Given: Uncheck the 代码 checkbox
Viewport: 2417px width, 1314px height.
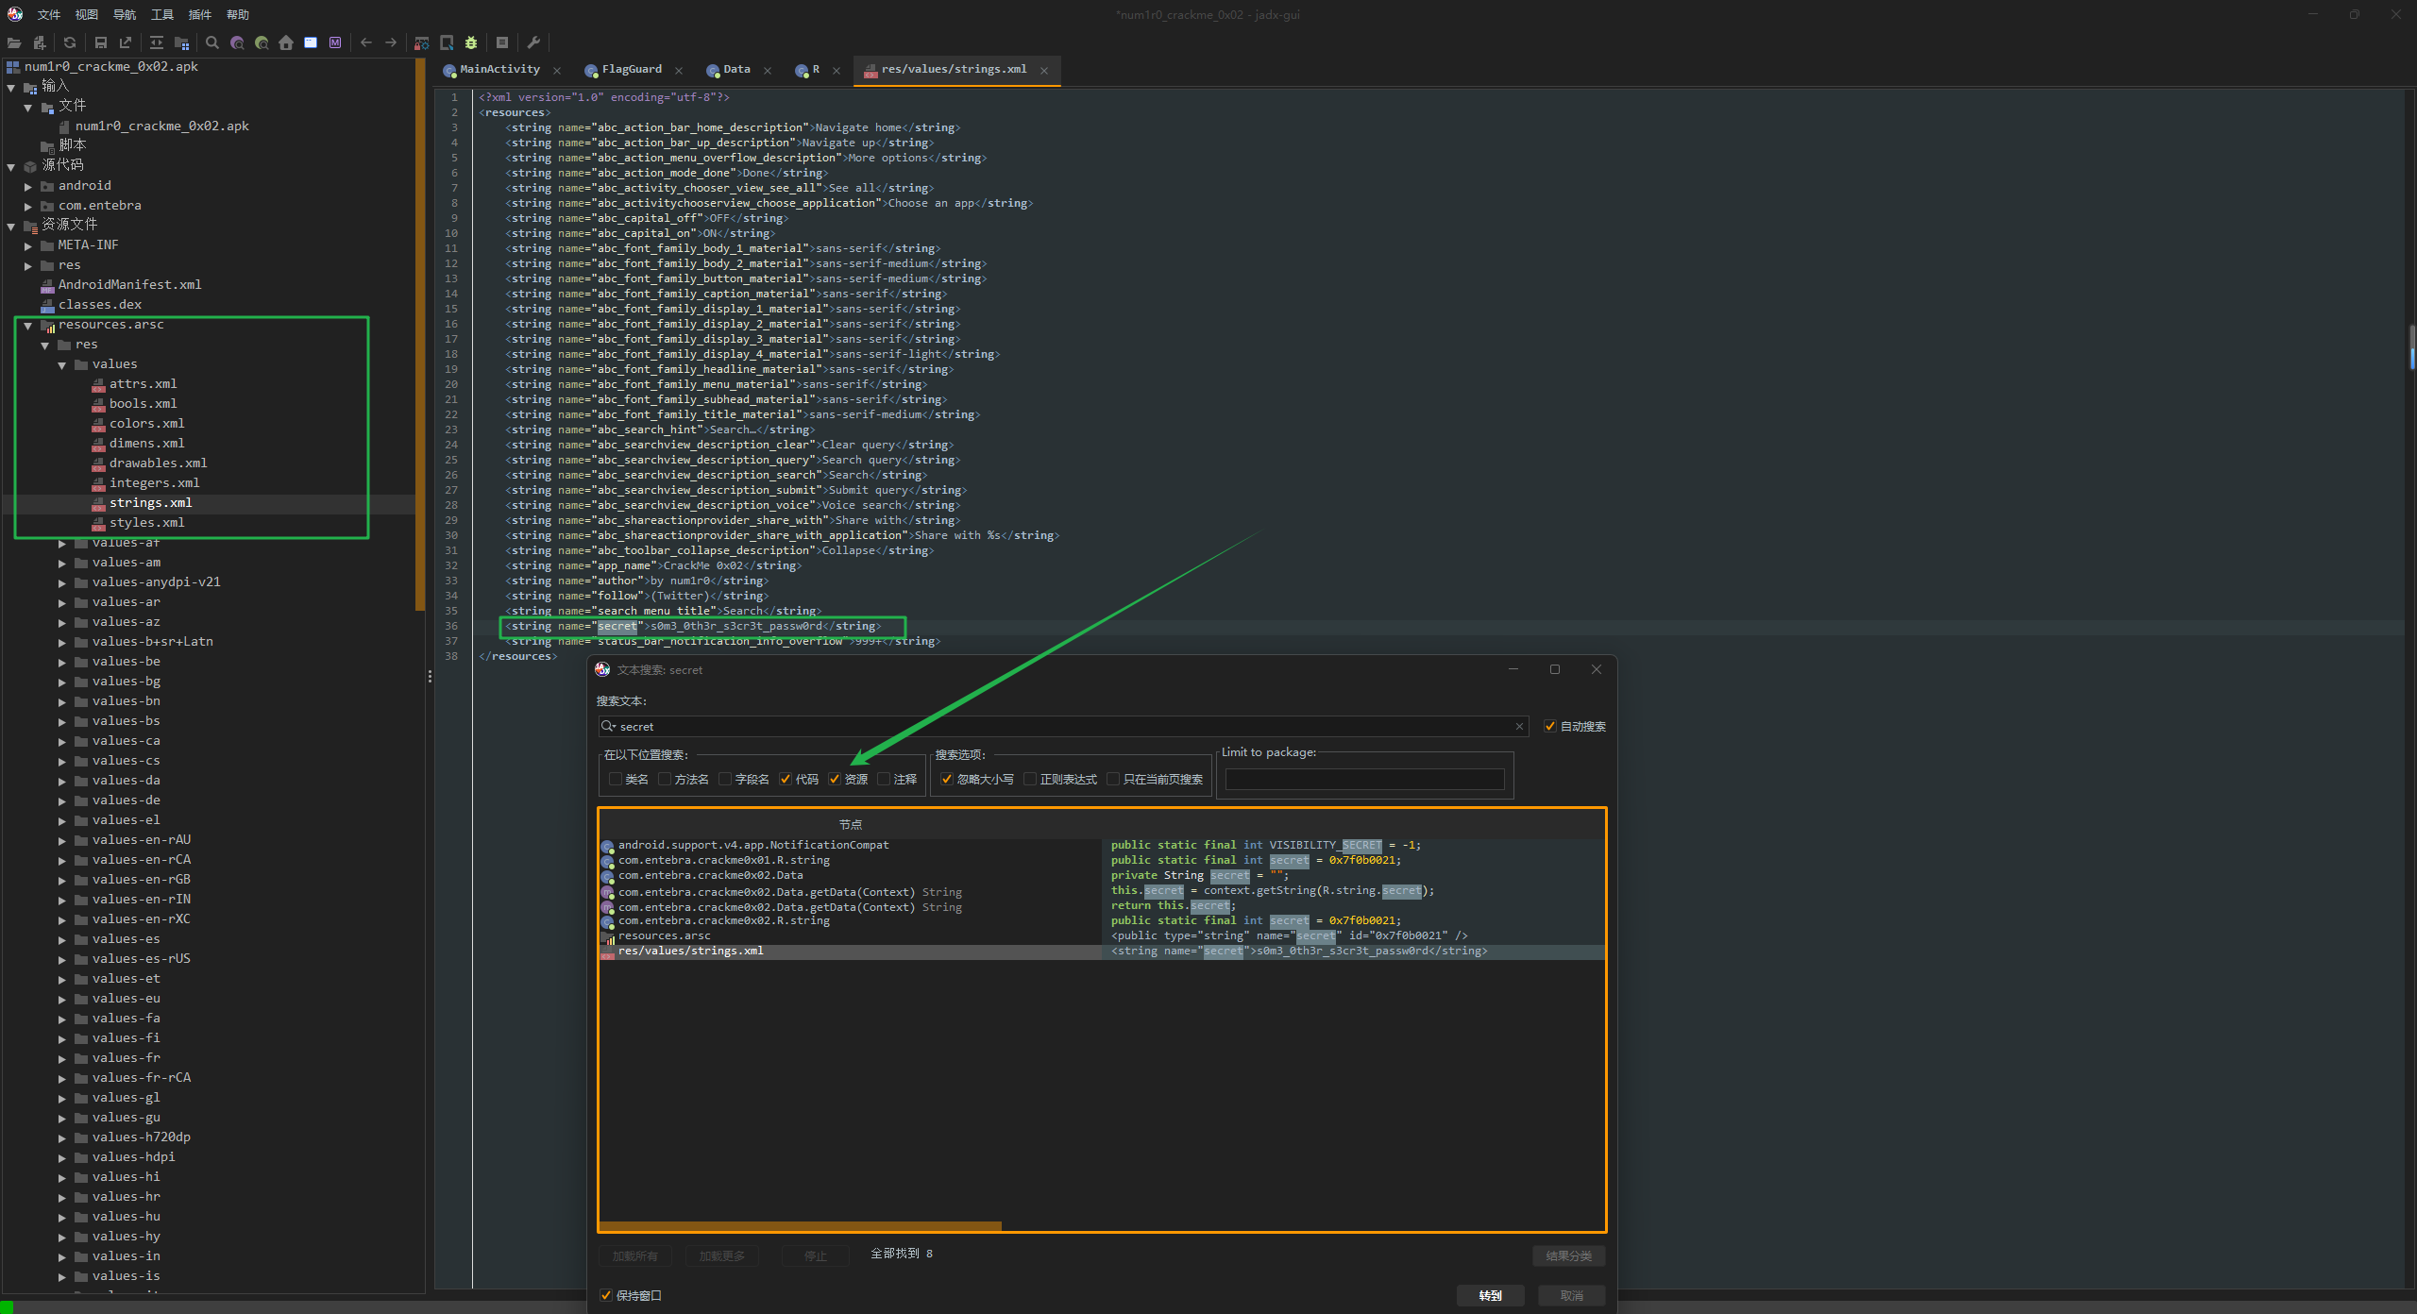Looking at the screenshot, I should (786, 779).
